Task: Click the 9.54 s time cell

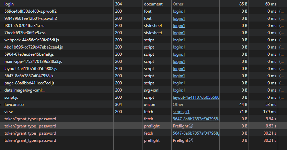Action: pos(271,119)
